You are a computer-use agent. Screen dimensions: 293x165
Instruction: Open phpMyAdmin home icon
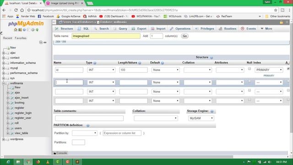(16, 30)
